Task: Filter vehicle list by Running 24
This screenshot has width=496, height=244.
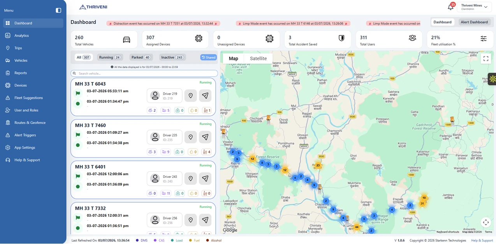Action: (110, 57)
